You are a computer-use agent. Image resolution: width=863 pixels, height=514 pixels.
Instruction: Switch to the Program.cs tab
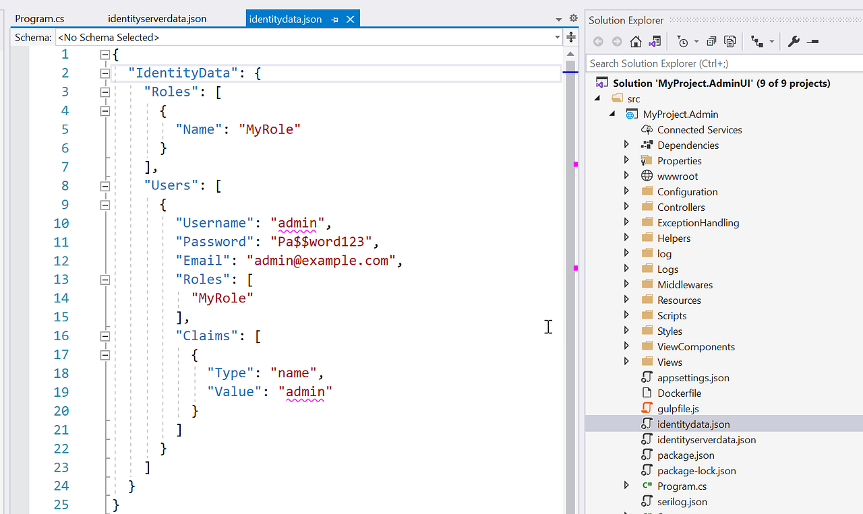[40, 18]
